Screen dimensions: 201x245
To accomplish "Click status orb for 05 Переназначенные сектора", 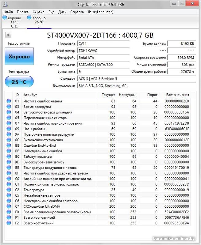I will coord(9,118).
